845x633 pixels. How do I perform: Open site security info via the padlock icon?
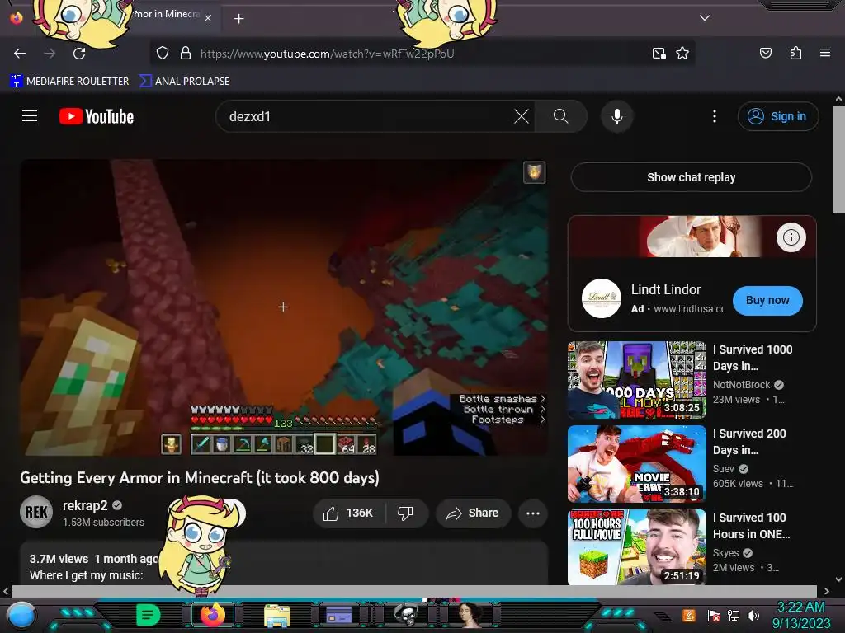pos(186,54)
